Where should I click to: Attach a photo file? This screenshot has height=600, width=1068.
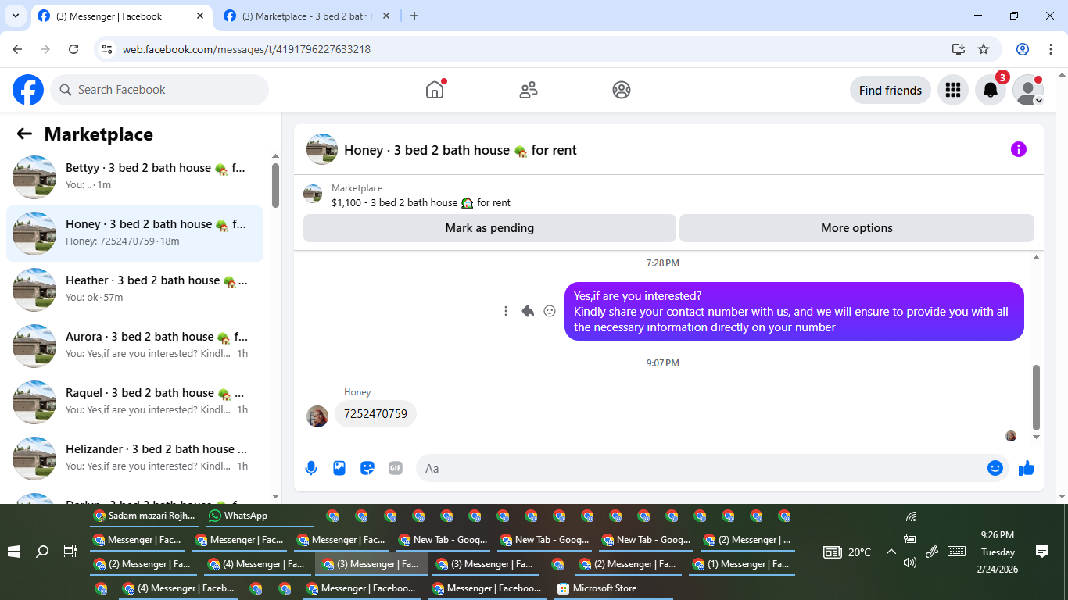(339, 468)
